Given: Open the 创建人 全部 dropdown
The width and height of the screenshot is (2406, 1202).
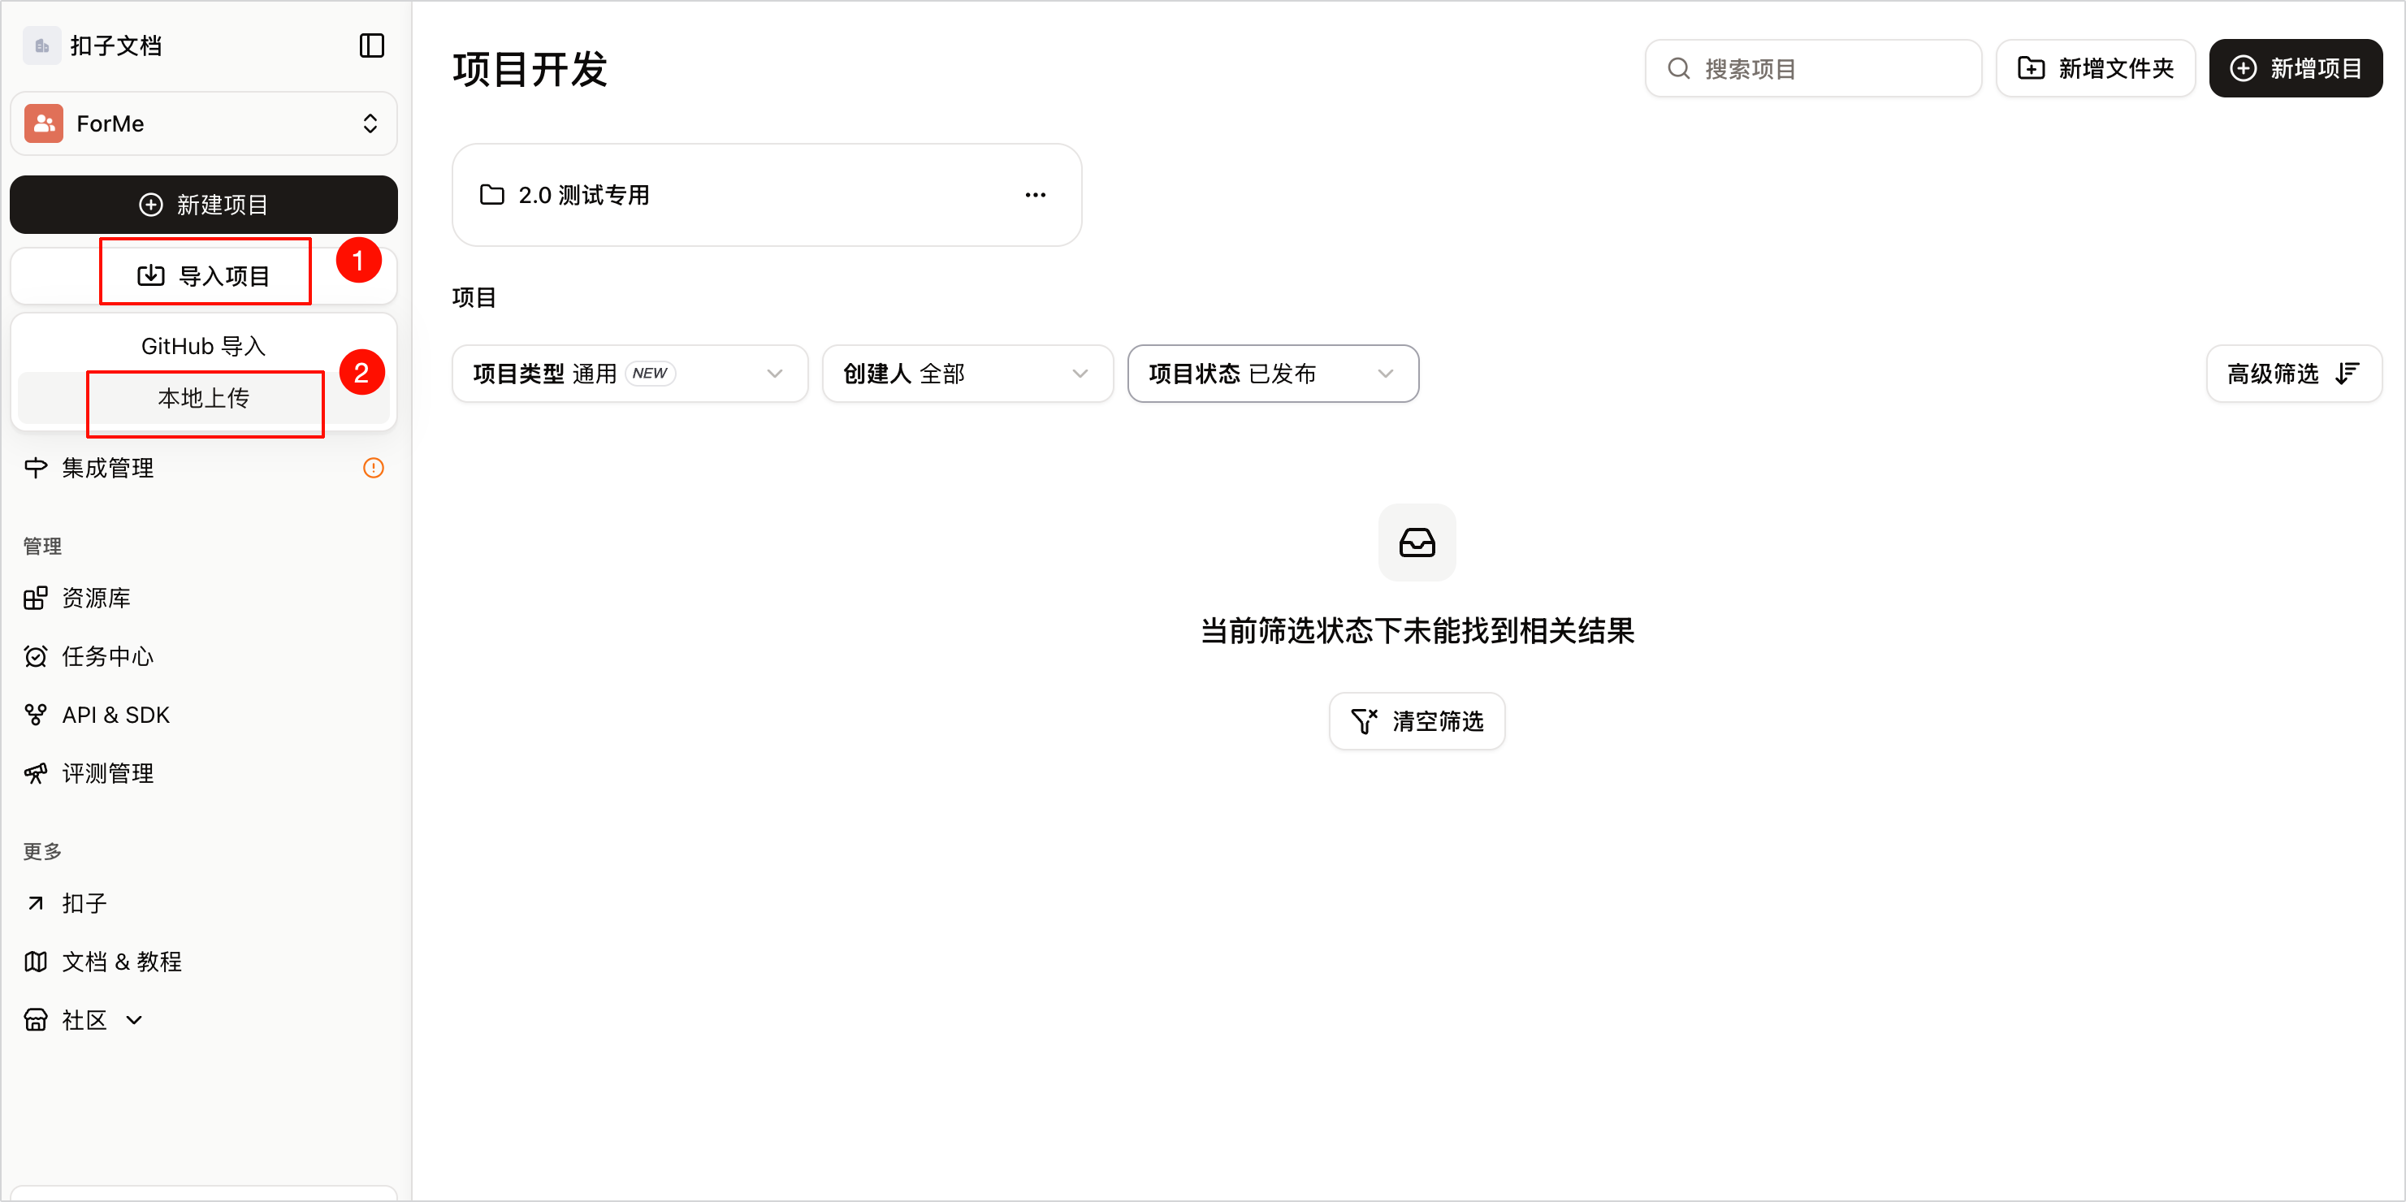Looking at the screenshot, I should (967, 374).
